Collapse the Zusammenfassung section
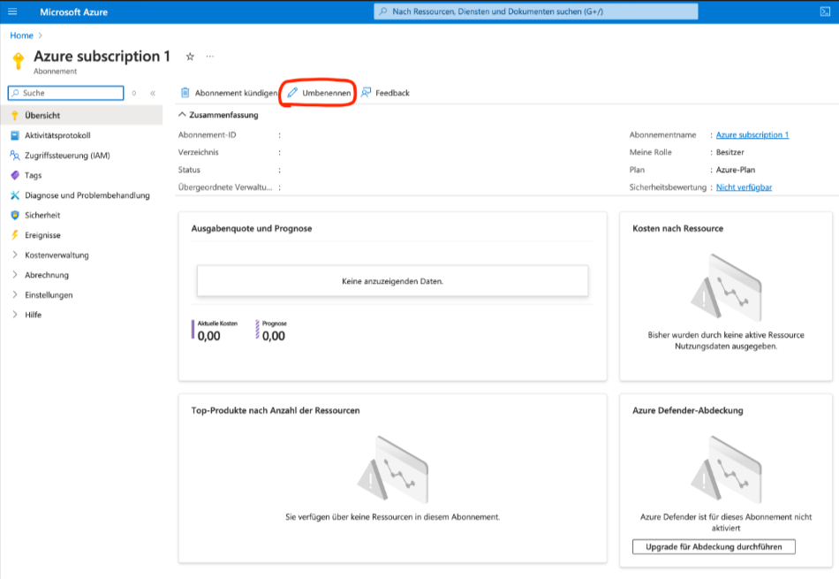Screen dimensions: 839x579 [x=183, y=115]
